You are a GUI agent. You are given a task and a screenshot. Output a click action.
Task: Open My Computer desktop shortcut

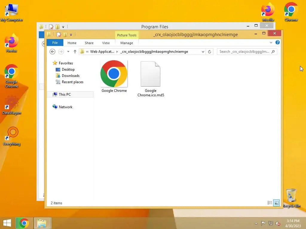[x=12, y=13]
